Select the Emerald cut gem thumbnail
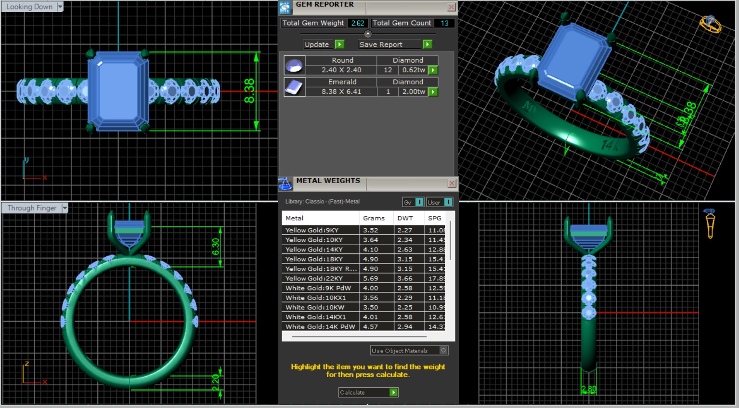This screenshot has height=408, width=739. (294, 87)
